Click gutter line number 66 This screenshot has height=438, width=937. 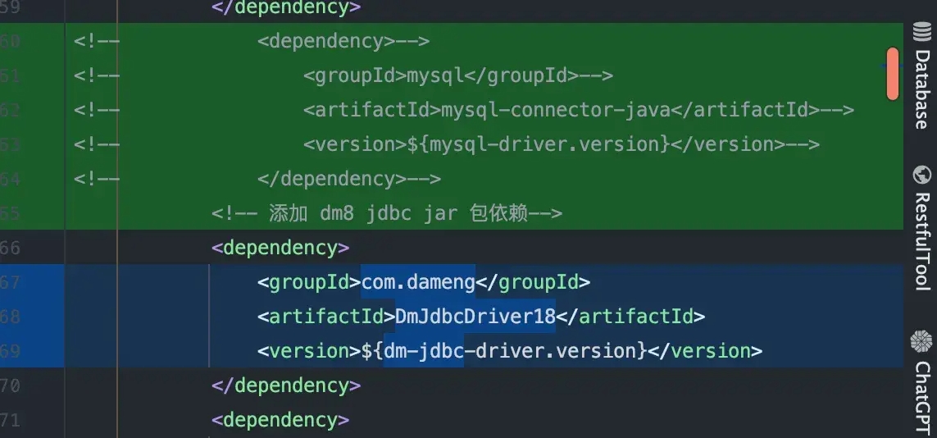(11, 248)
